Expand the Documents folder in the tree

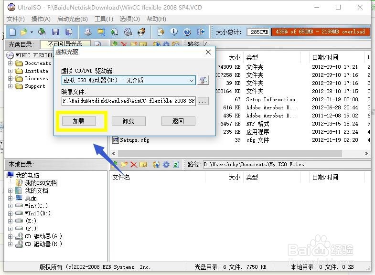tap(11, 63)
